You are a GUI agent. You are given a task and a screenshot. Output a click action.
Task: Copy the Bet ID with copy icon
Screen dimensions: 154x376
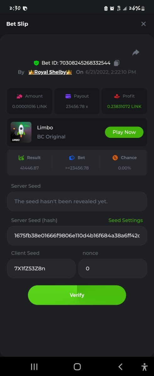click(x=116, y=63)
